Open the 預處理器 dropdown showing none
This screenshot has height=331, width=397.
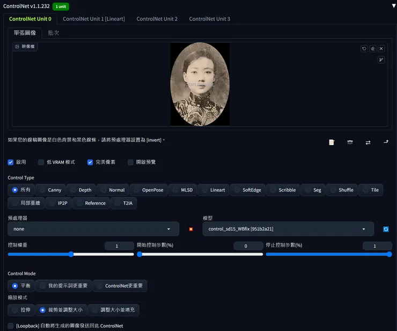[x=93, y=229]
